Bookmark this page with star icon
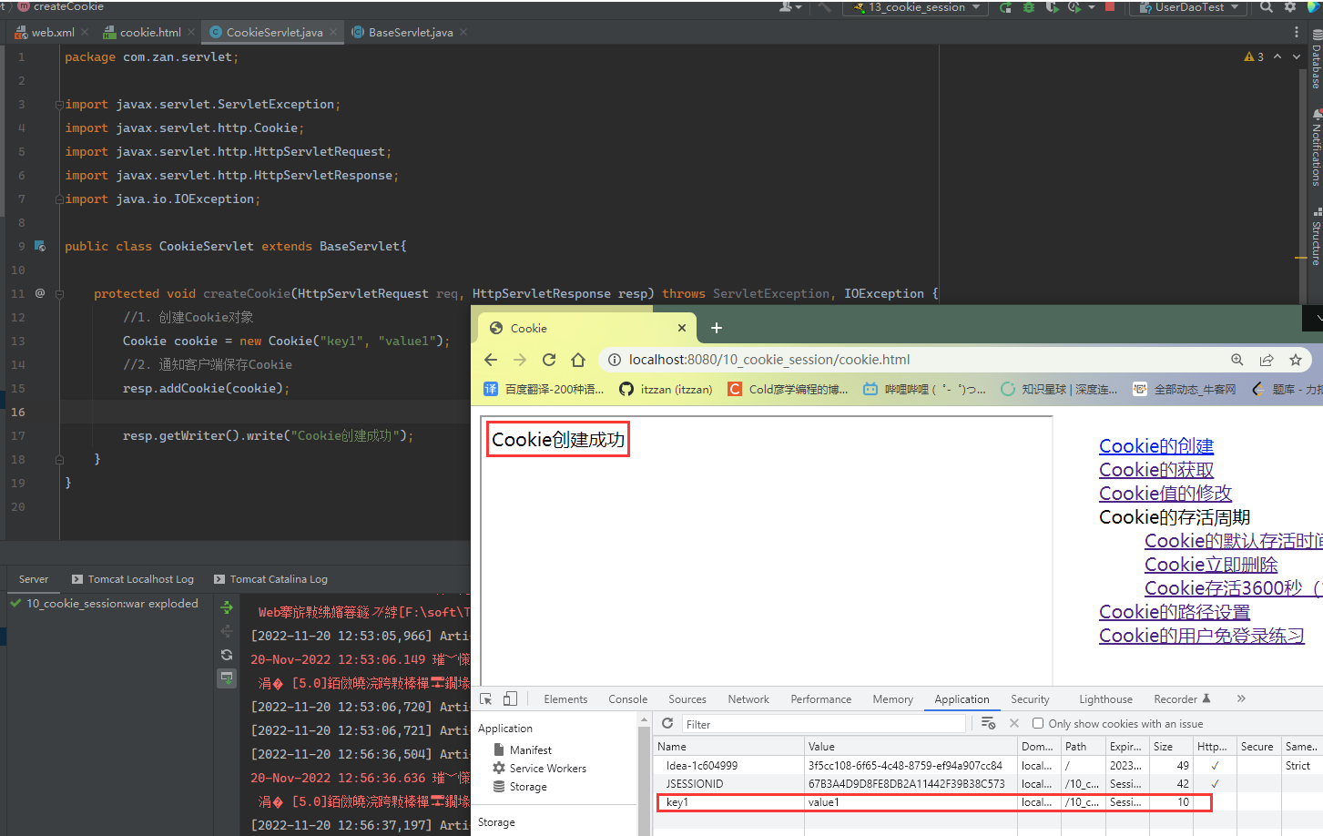 (1296, 360)
